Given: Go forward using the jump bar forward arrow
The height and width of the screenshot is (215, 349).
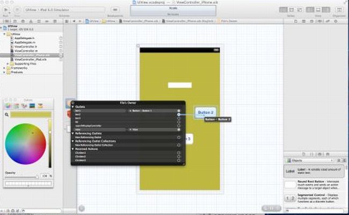Looking at the screenshot, I should pyautogui.click(x=80, y=21).
